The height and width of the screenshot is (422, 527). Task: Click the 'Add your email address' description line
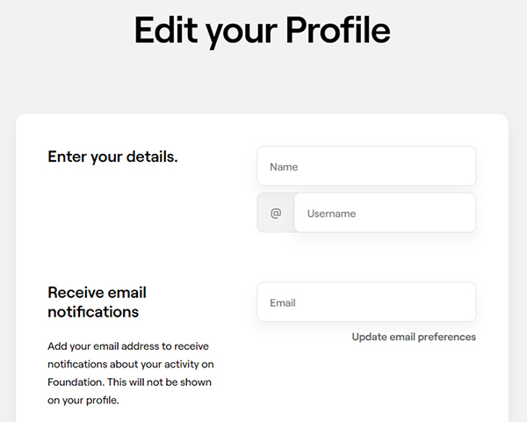(128, 346)
